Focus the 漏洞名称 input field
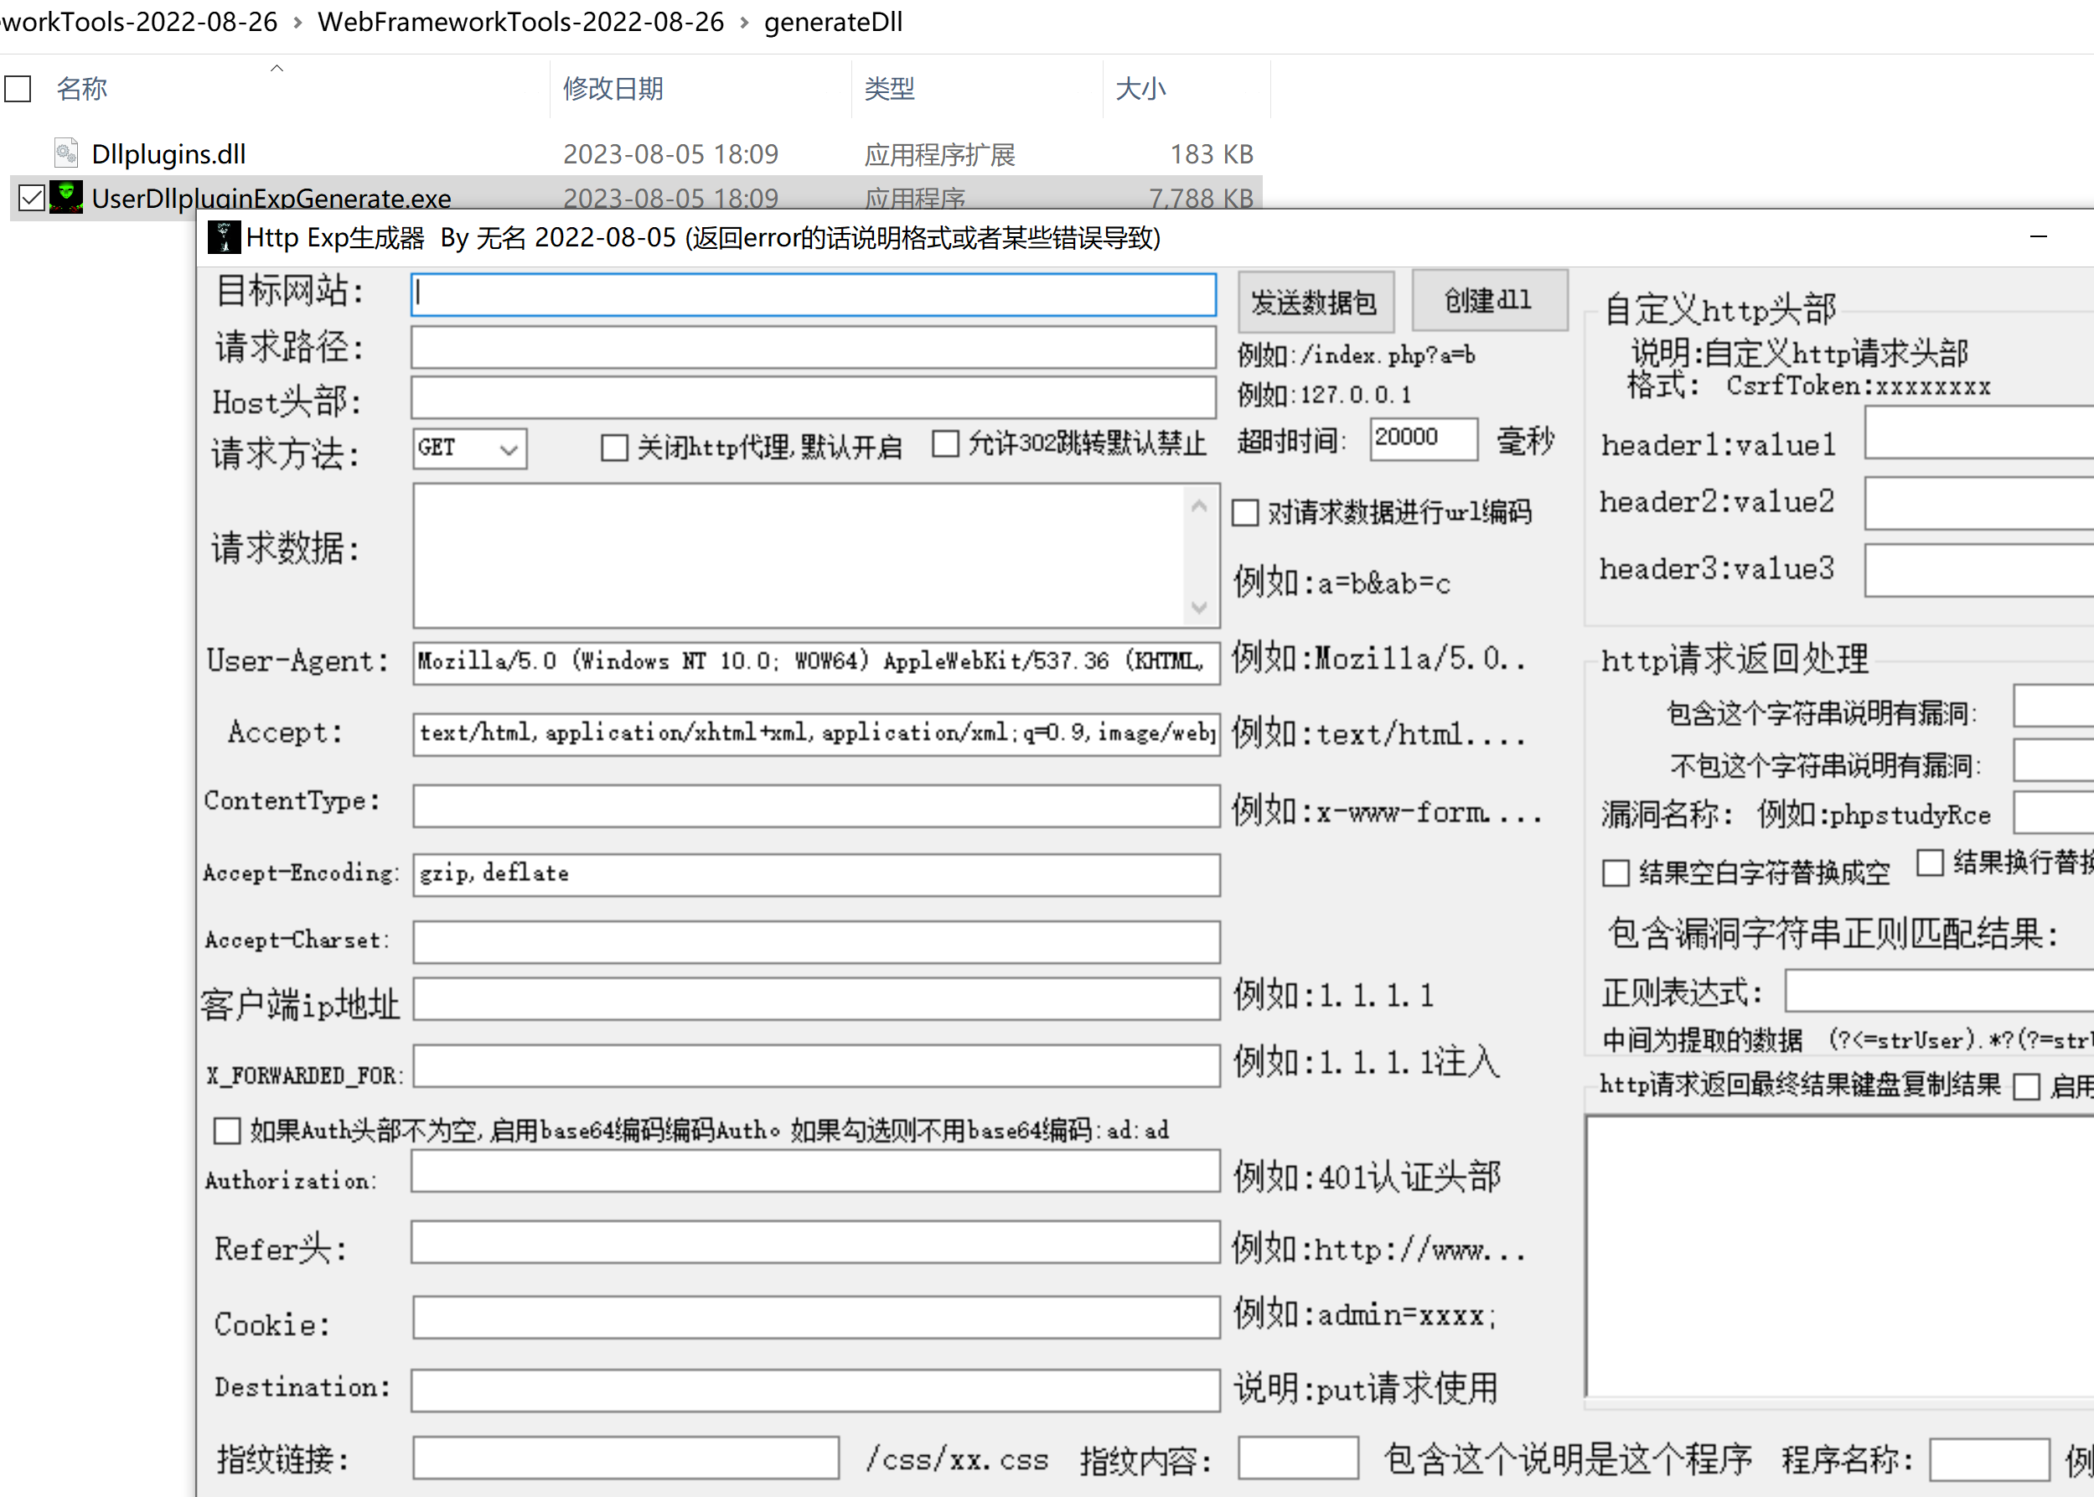 point(2054,812)
